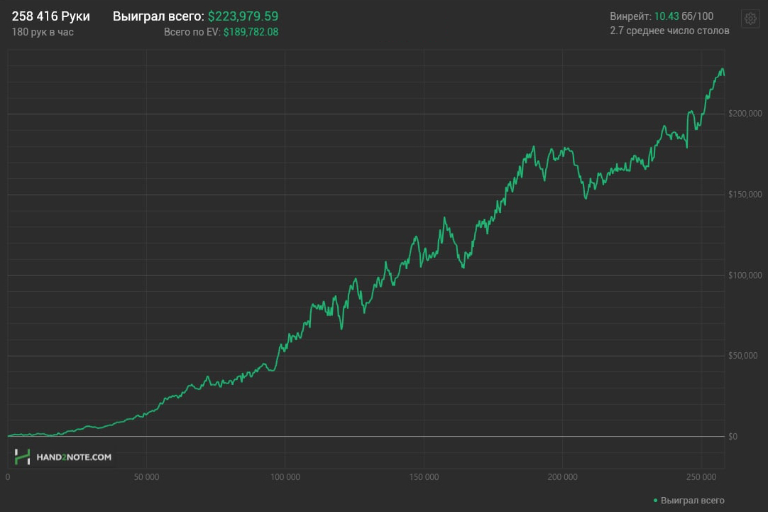Click the total winnings value $223,979.59
768x512 pixels.
click(243, 16)
